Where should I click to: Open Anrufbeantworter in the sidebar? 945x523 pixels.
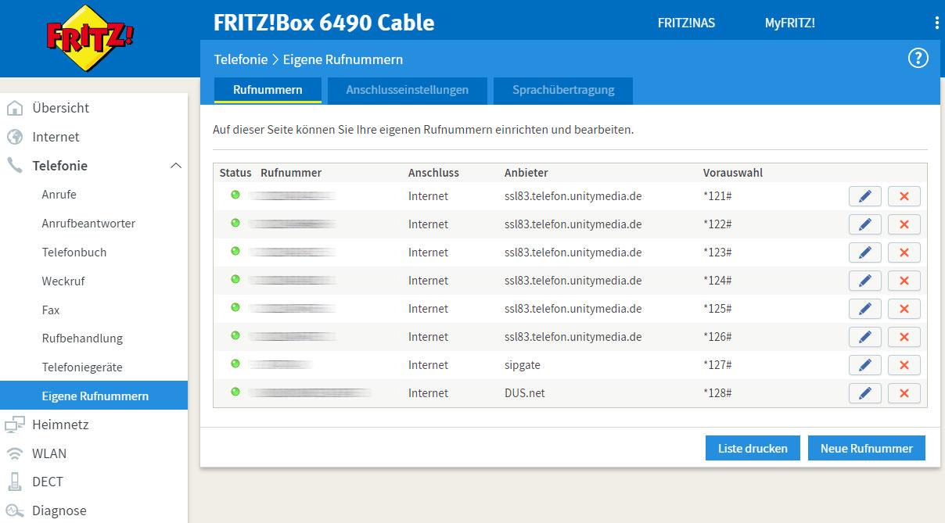(x=88, y=224)
